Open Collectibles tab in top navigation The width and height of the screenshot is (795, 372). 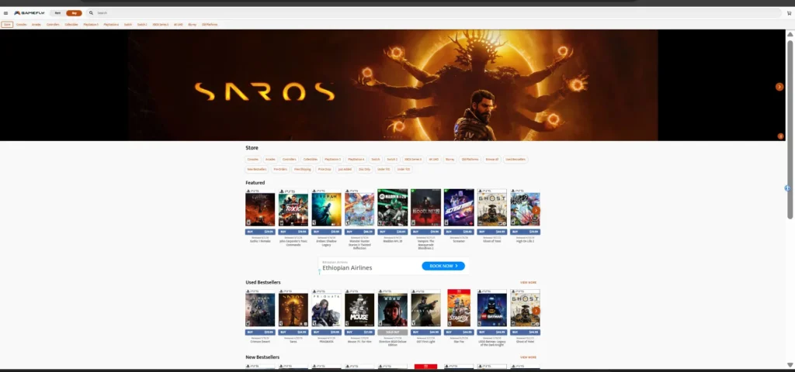click(x=71, y=24)
